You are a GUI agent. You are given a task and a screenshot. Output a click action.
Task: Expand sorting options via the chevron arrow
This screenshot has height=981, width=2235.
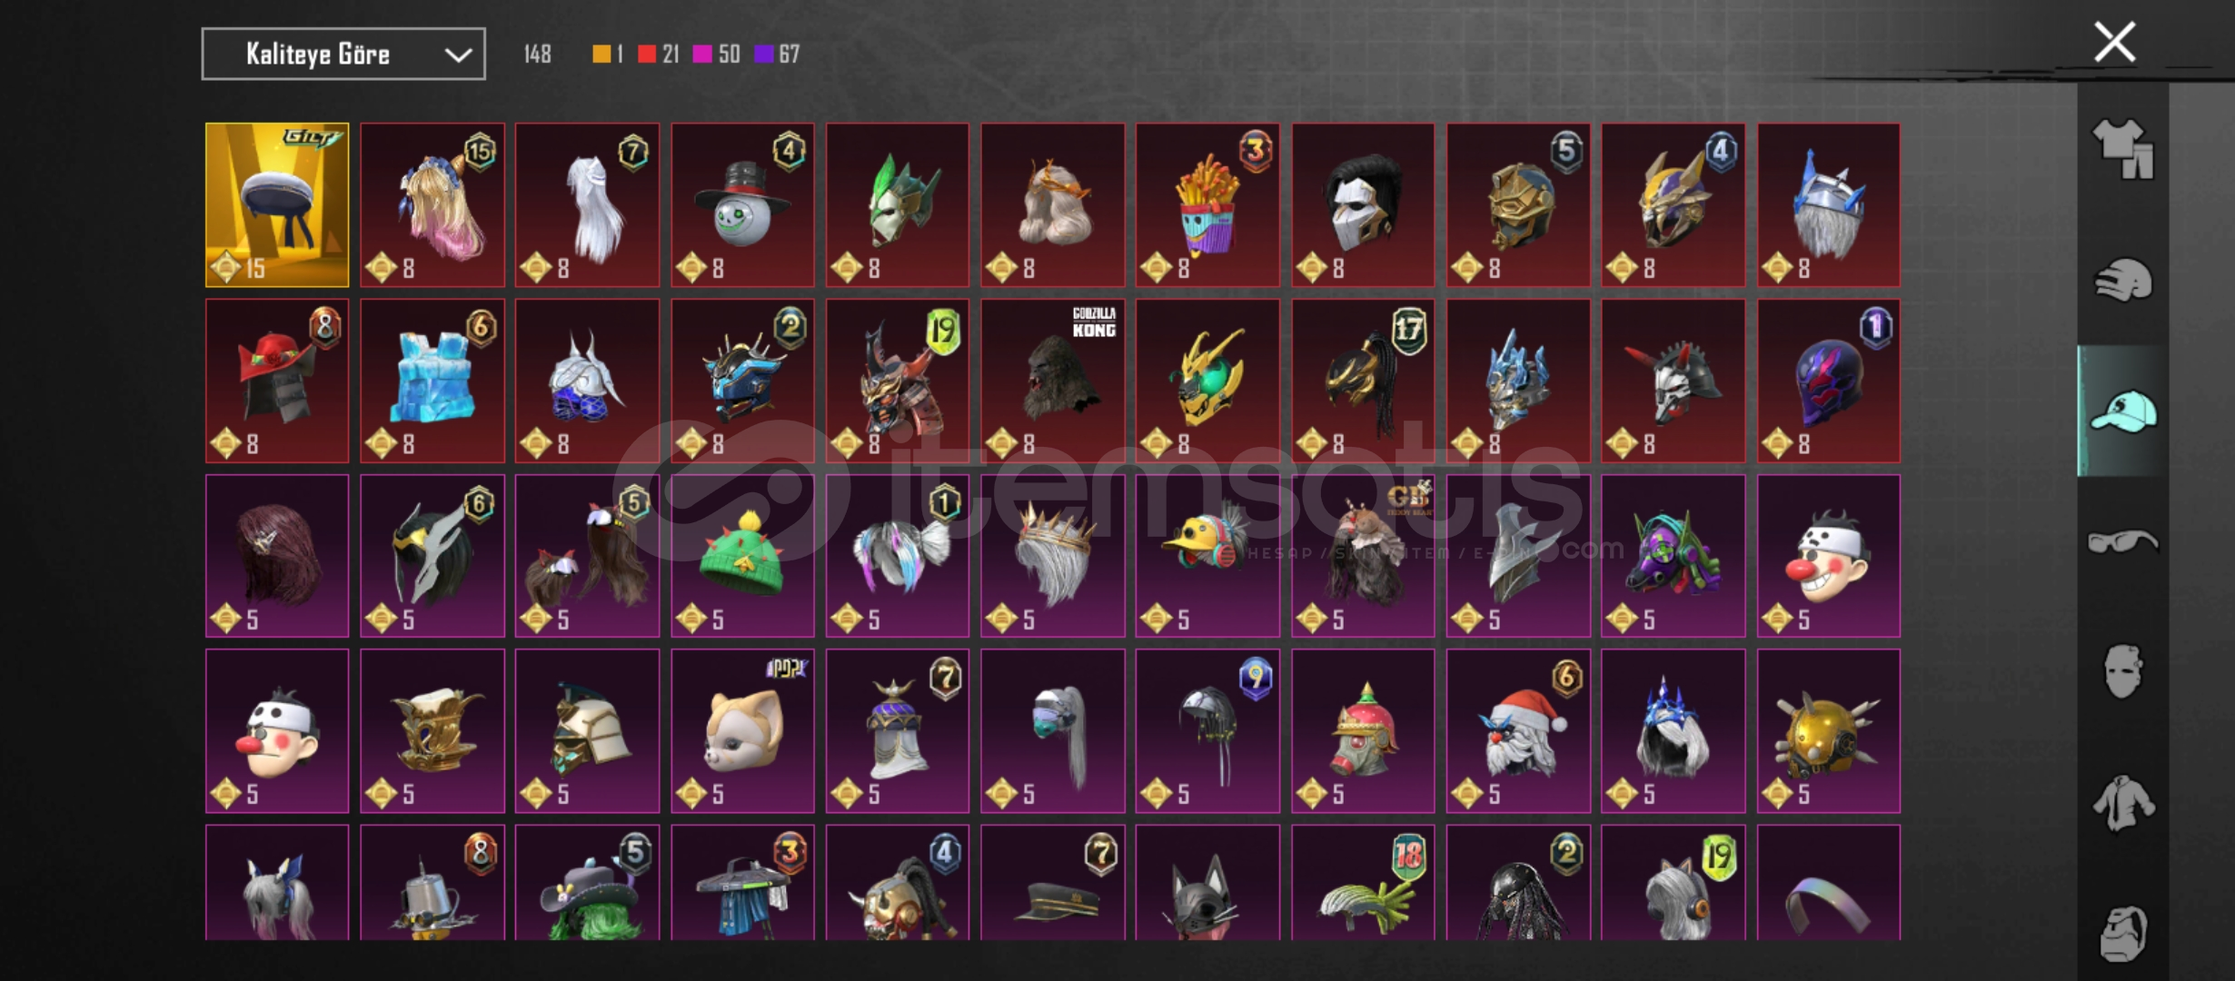tap(458, 55)
